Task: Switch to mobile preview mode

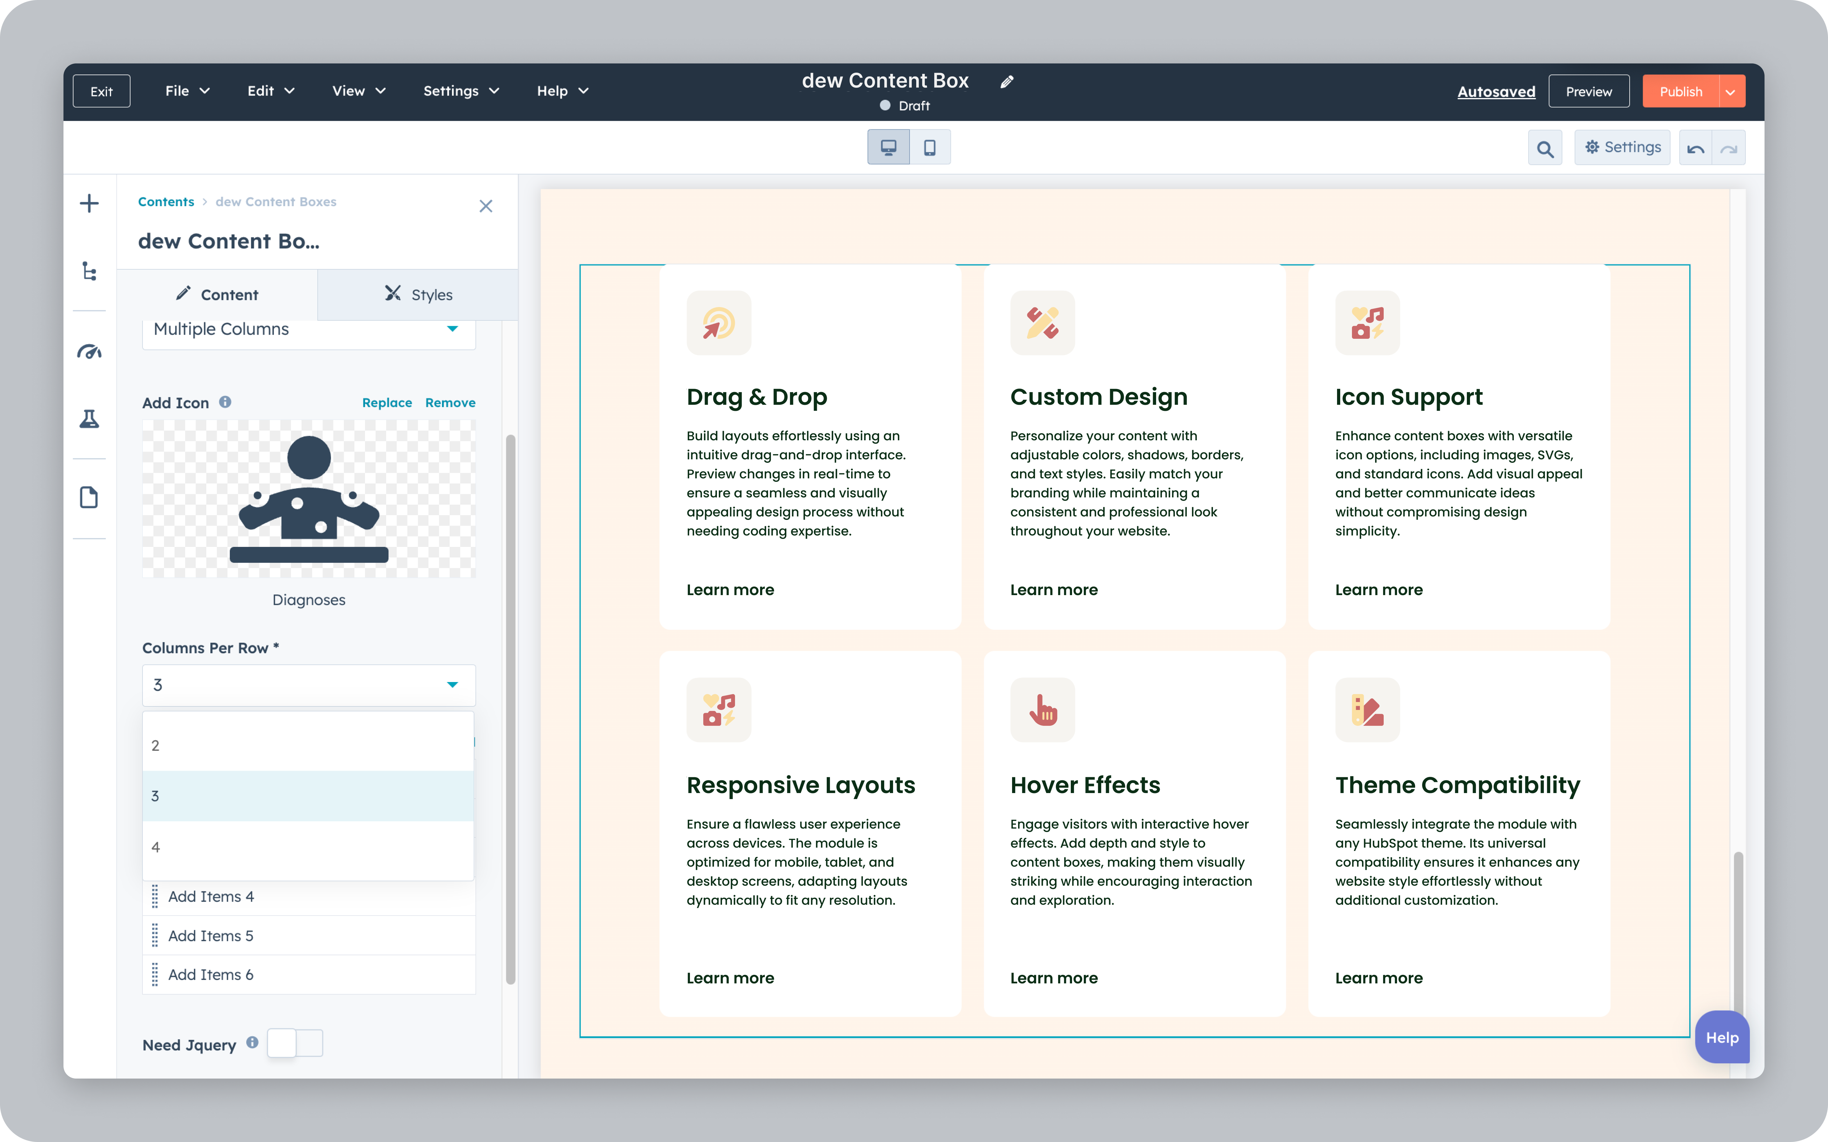Action: 929,147
